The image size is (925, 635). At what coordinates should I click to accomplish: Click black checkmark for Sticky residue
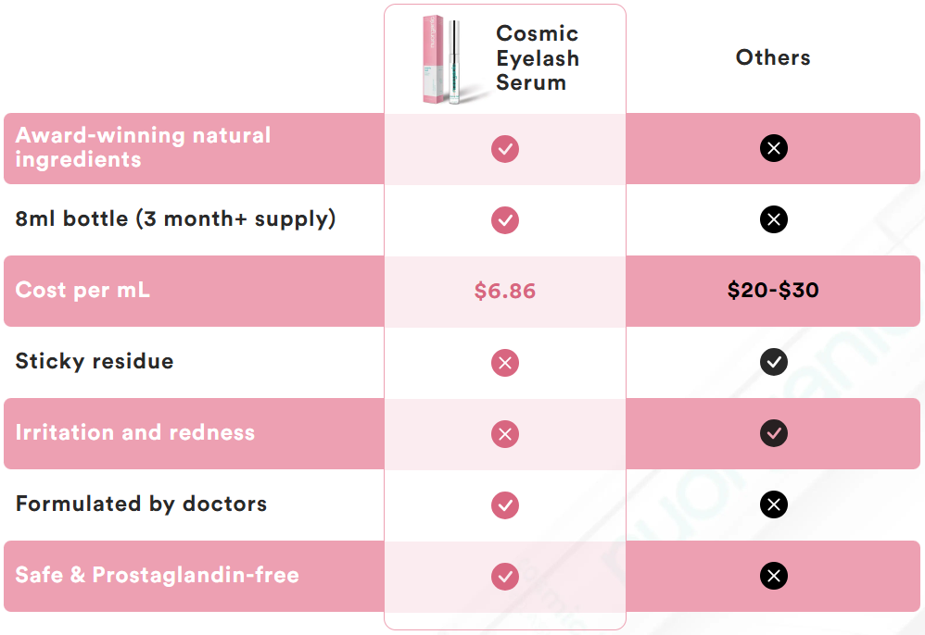[774, 362]
